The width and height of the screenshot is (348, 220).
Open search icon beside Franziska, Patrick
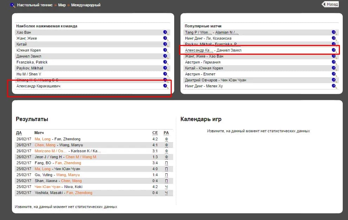tap(165, 62)
